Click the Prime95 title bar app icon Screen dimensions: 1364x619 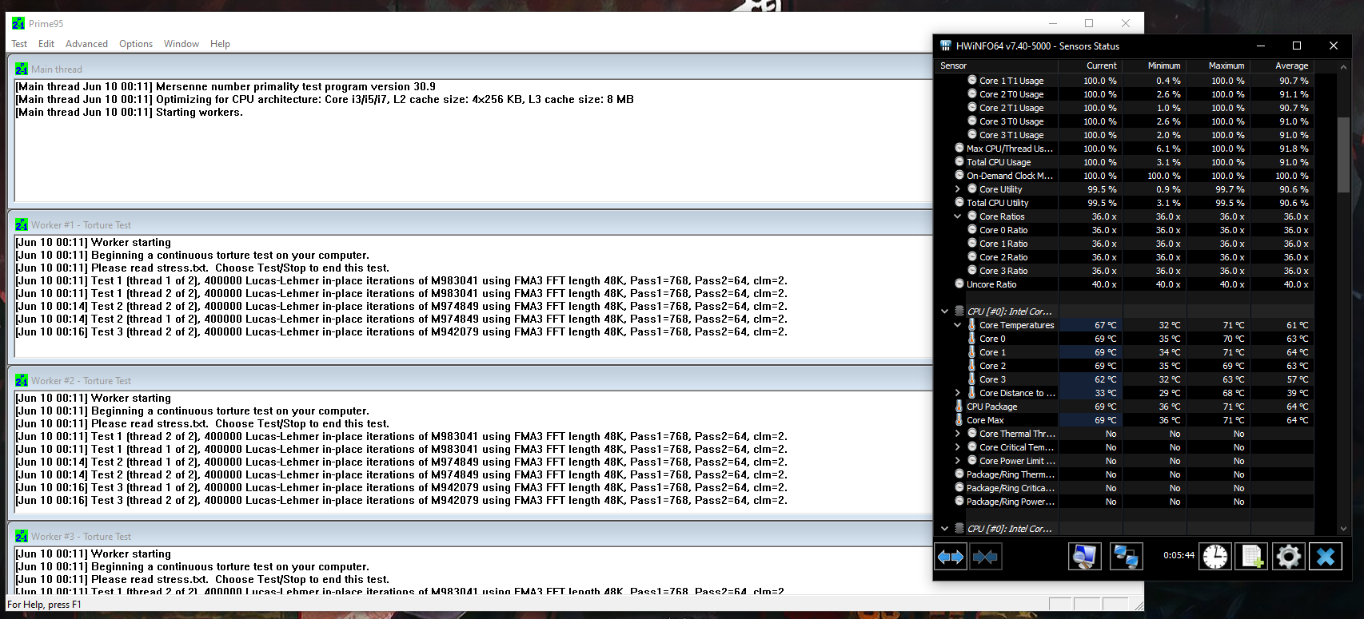pos(18,23)
